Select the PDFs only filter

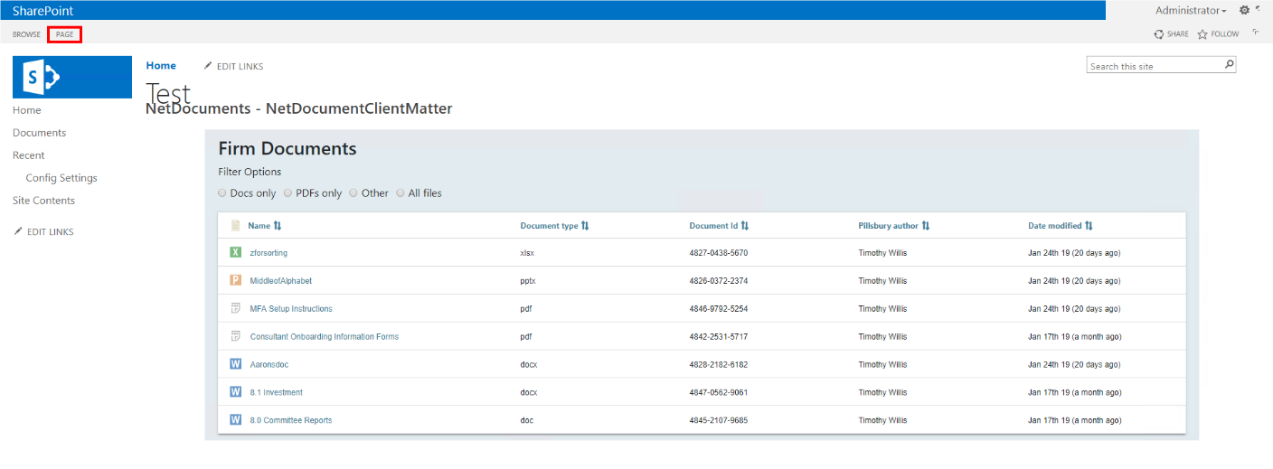pos(288,192)
